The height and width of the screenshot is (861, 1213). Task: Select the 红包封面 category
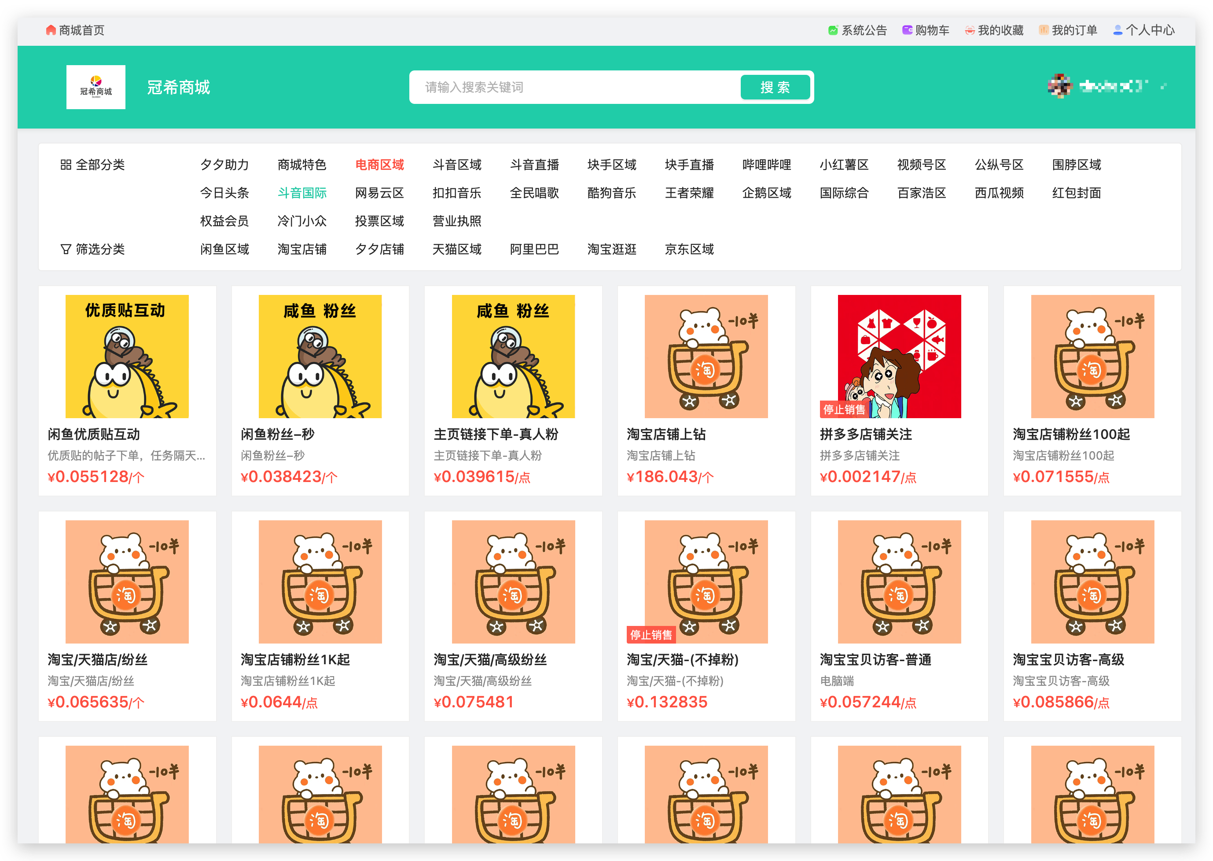pos(1076,193)
